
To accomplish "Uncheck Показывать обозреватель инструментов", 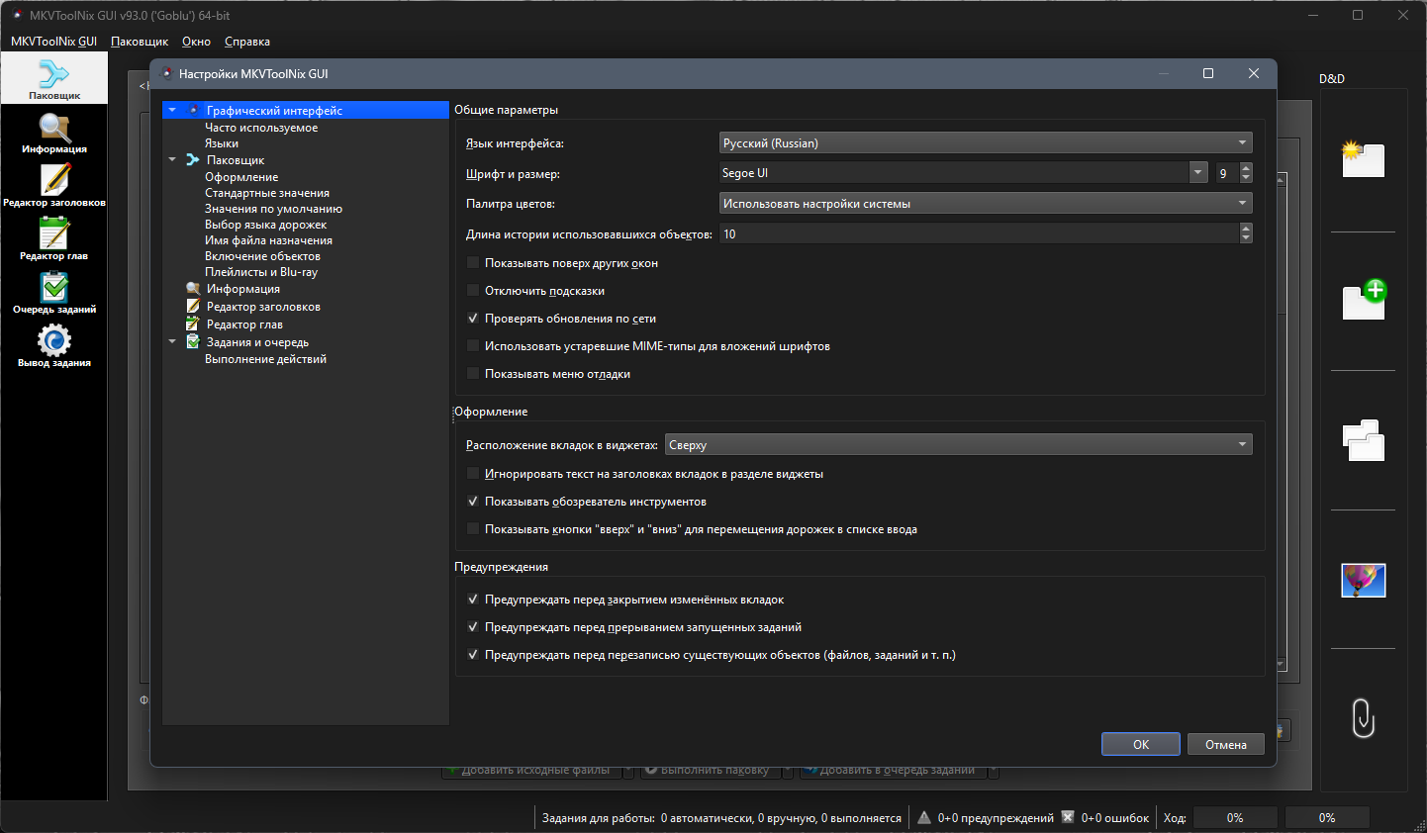I will point(473,502).
